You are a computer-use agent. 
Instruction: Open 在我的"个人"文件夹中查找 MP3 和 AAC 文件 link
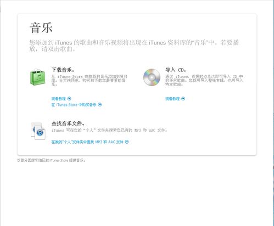pos(87,142)
